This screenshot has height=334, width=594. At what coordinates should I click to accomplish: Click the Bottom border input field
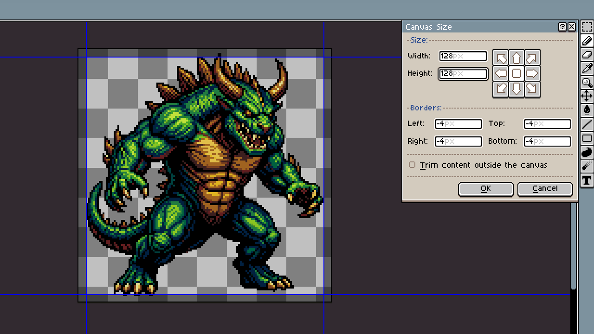547,141
